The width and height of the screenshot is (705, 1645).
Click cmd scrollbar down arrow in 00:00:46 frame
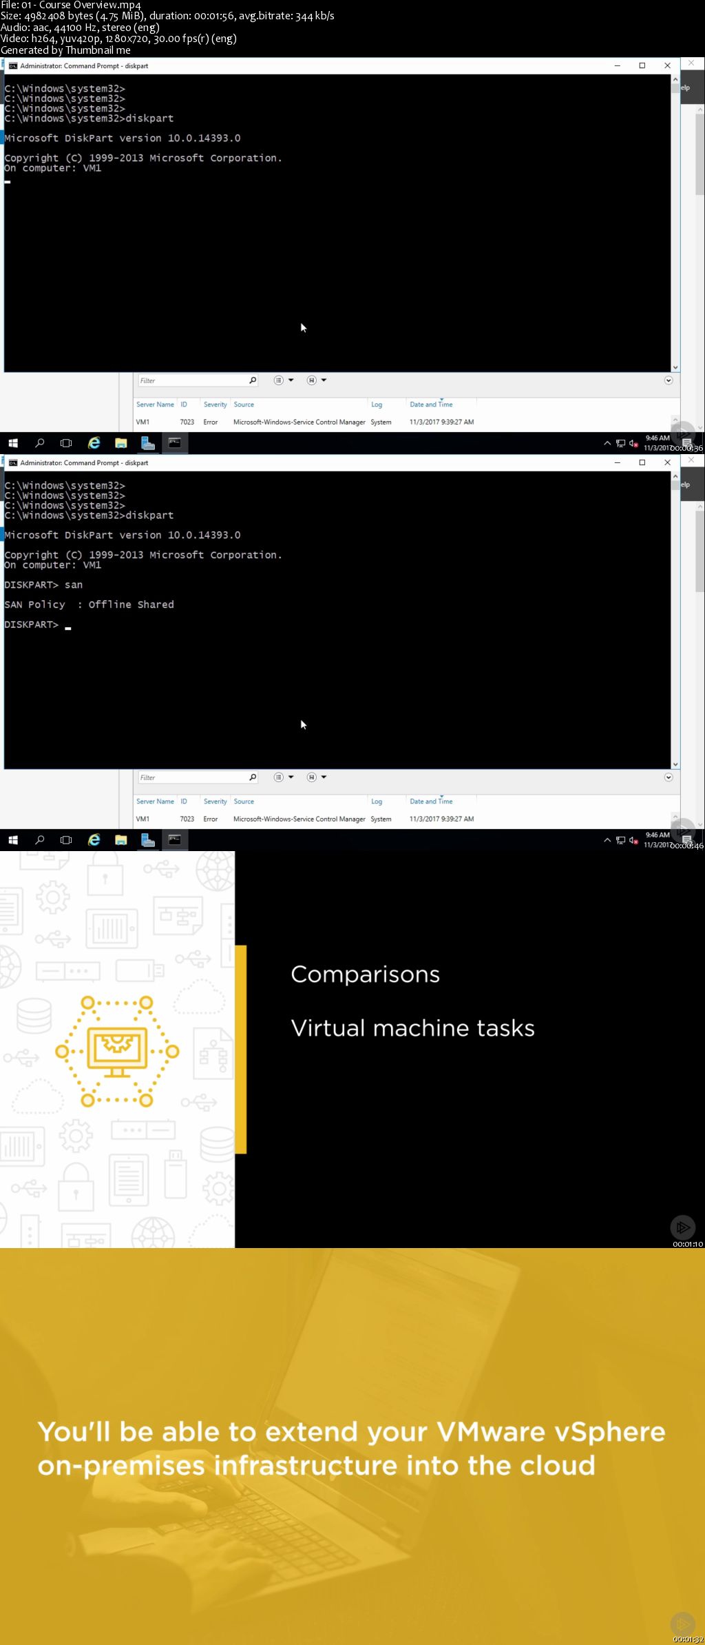[675, 764]
